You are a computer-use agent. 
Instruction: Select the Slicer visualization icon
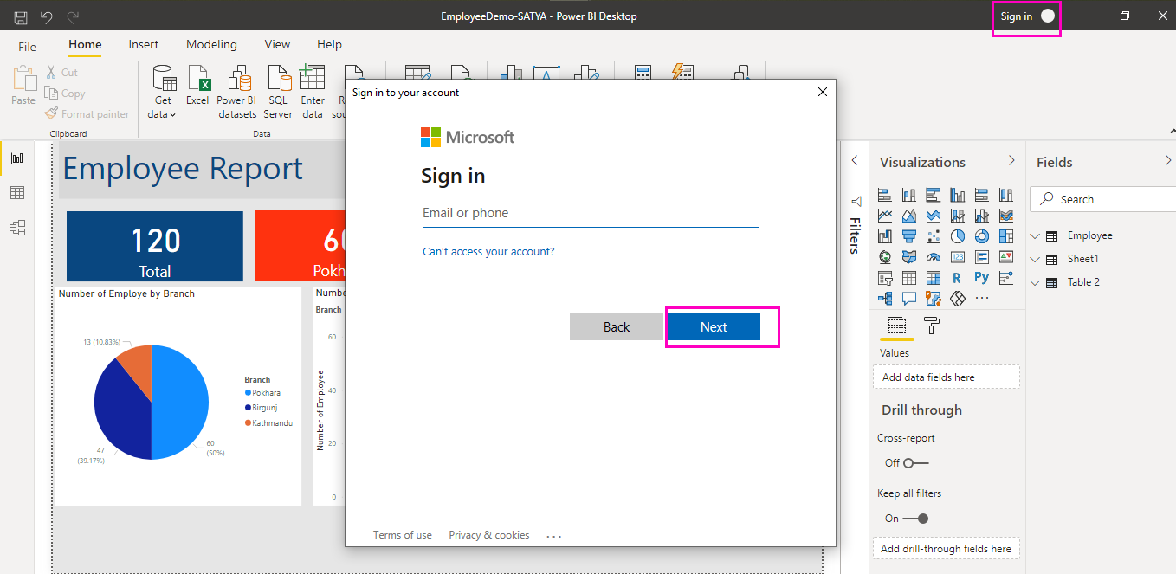[886, 278]
